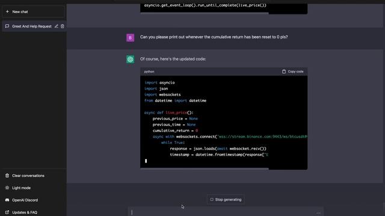Focus the message input field
The width and height of the screenshot is (385, 216).
[226, 212]
